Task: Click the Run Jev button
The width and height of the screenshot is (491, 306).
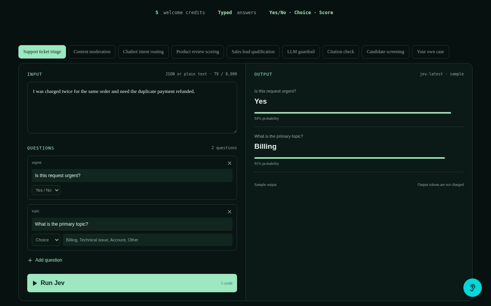Action: [132, 283]
